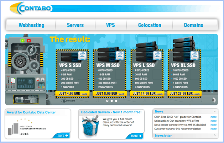This screenshot has height=143, width=224.
Task: Open the Colocation menu
Action: 150,25
